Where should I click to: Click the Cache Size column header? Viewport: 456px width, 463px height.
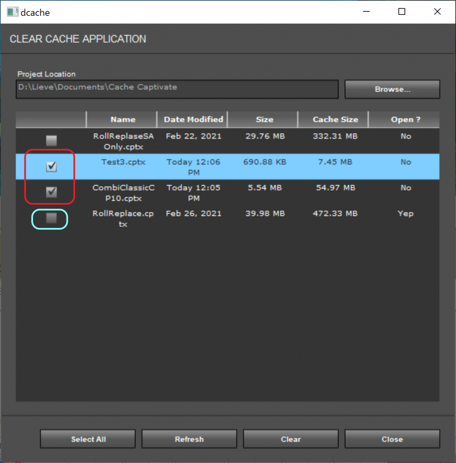pyautogui.click(x=335, y=120)
